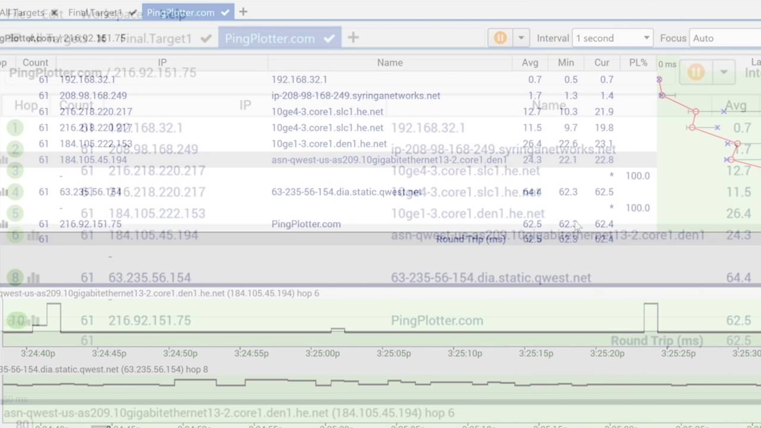This screenshot has height=428, width=761.
Task: Select the Min value 9.7
Action: coord(571,127)
